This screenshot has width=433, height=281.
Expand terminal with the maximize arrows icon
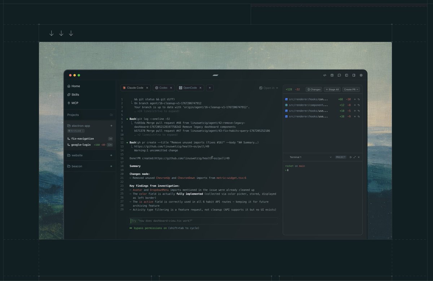point(354,157)
